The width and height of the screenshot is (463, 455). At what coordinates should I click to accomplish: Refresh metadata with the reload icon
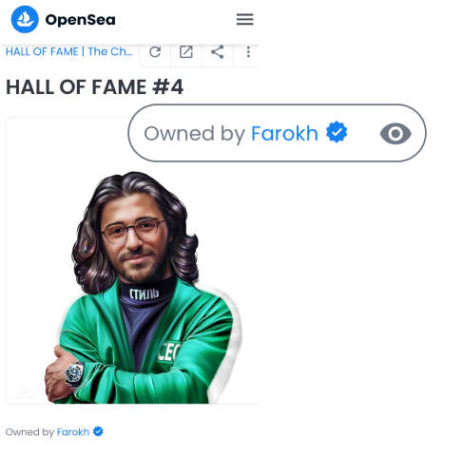click(155, 52)
